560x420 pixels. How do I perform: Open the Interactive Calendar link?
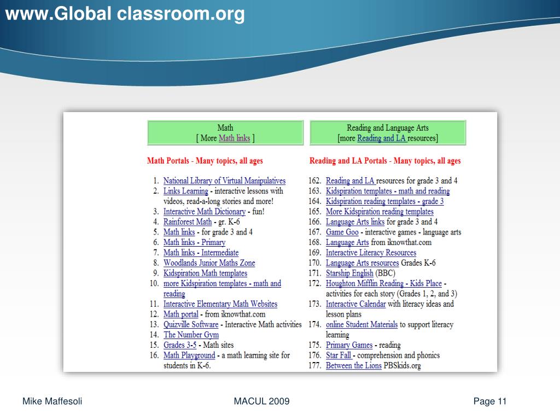pyautogui.click(x=355, y=304)
